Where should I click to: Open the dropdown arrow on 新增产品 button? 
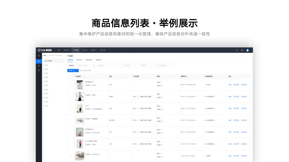[x=76, y=71]
